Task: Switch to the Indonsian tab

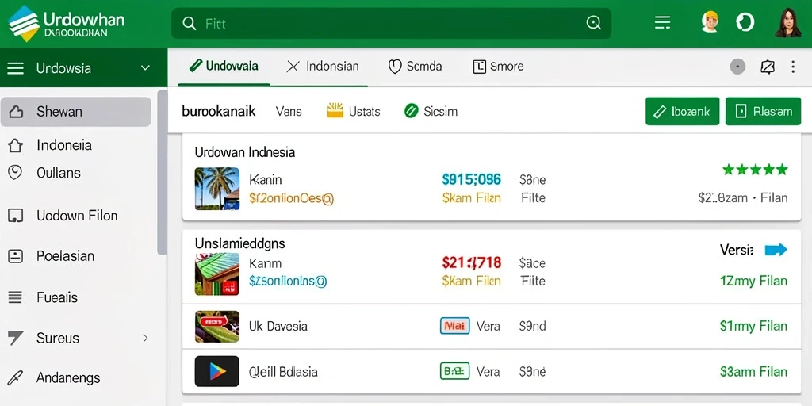Action: (x=322, y=67)
